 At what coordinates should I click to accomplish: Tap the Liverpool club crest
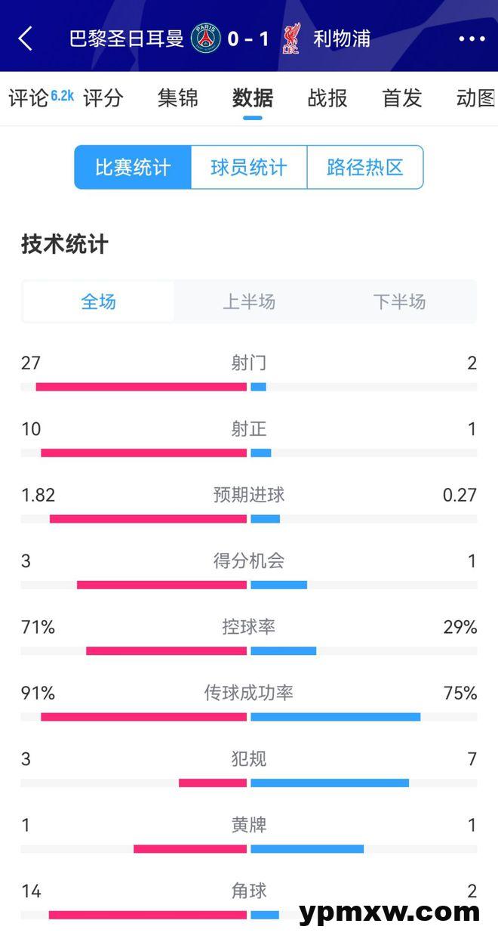click(290, 39)
